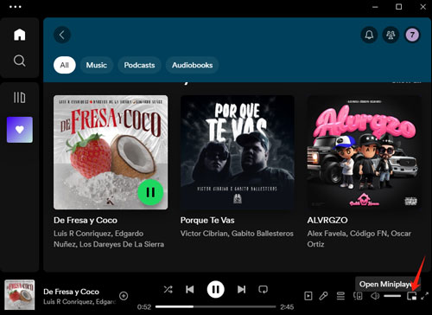
Task: Open the Liked Songs playlist
Action: pos(20,130)
